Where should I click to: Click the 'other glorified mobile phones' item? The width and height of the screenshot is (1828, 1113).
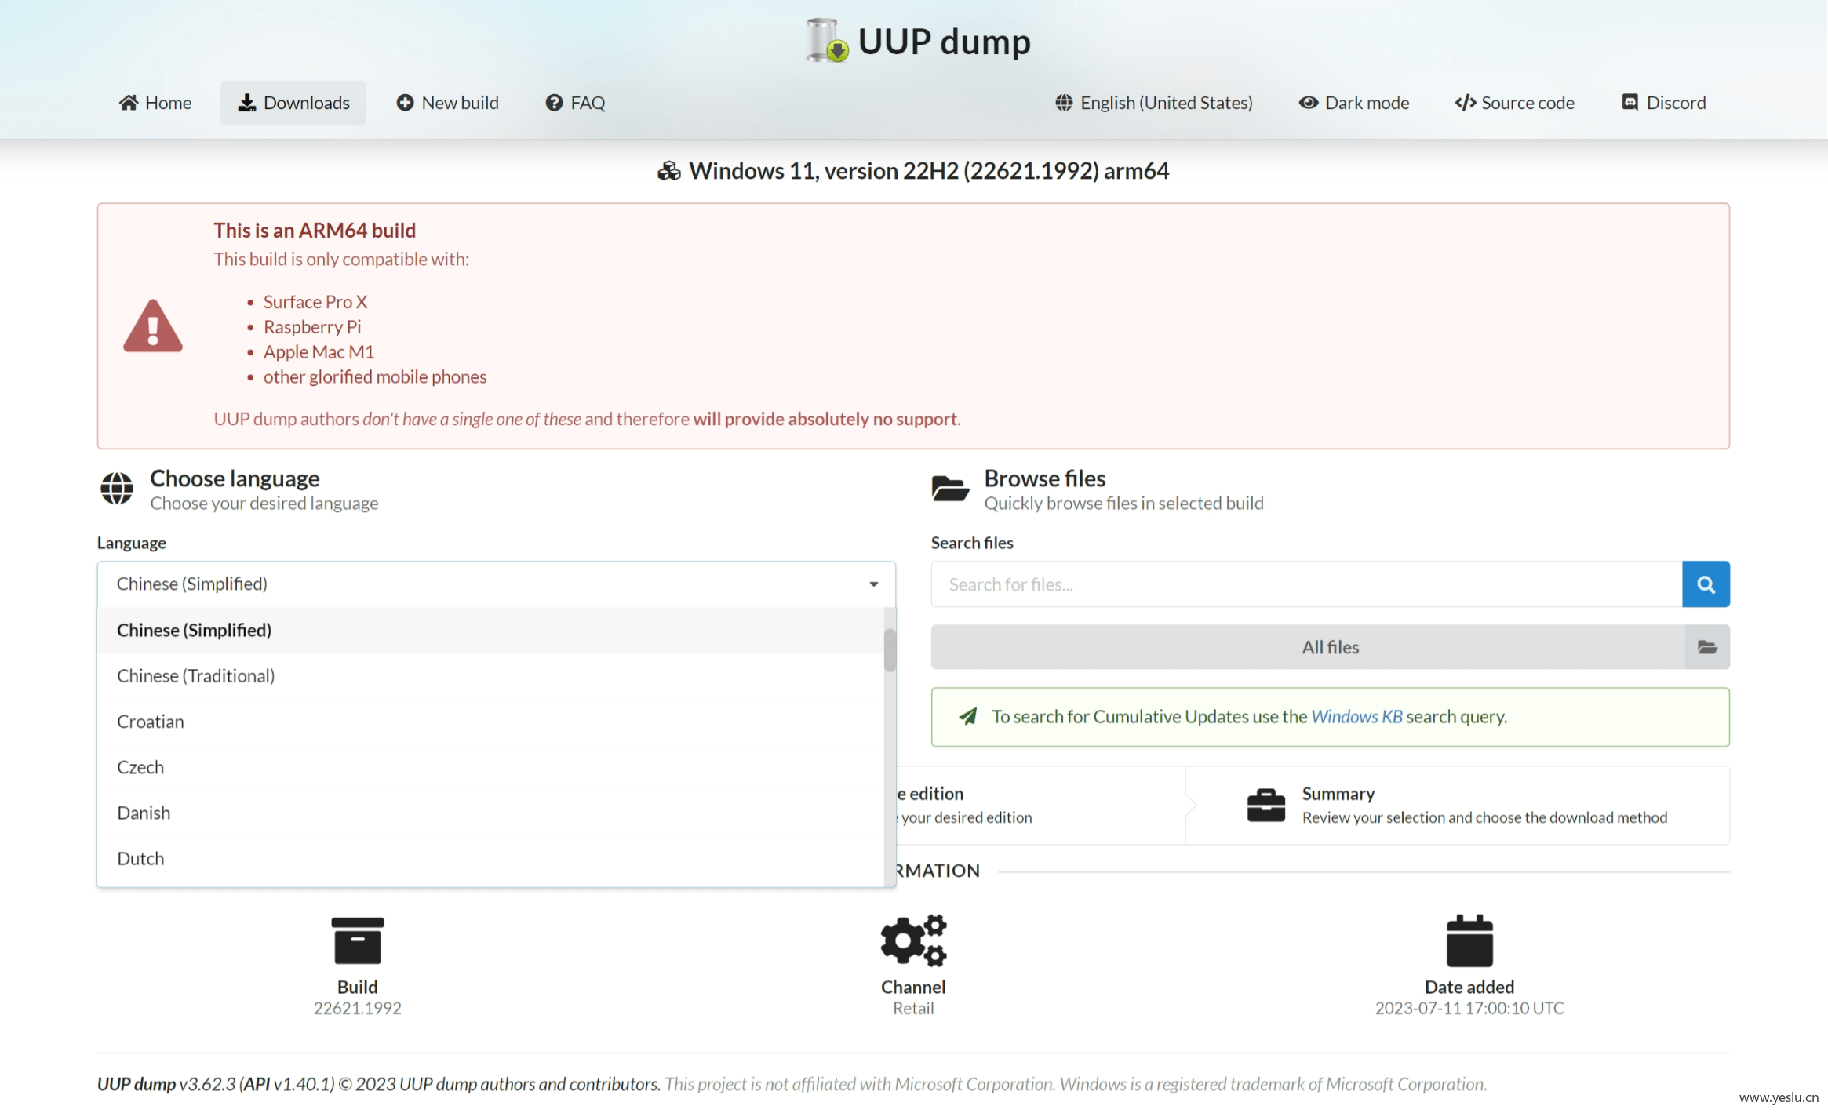375,377
